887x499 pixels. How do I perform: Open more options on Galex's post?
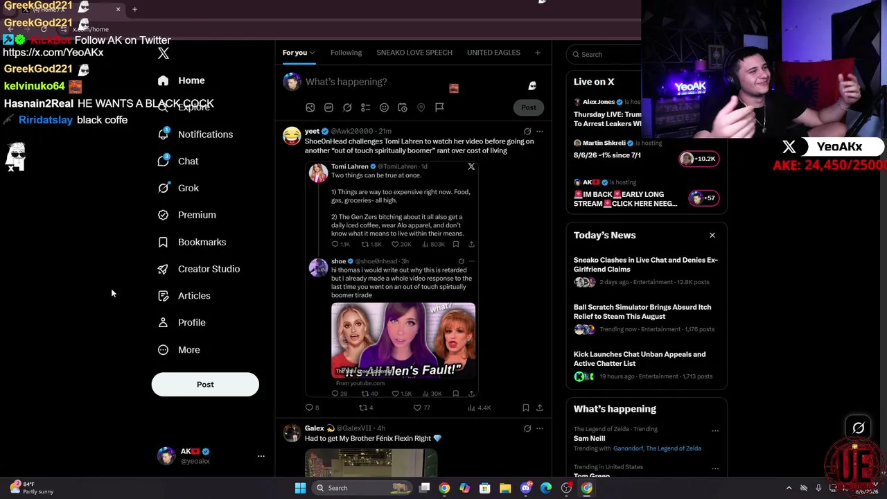pyautogui.click(x=540, y=428)
